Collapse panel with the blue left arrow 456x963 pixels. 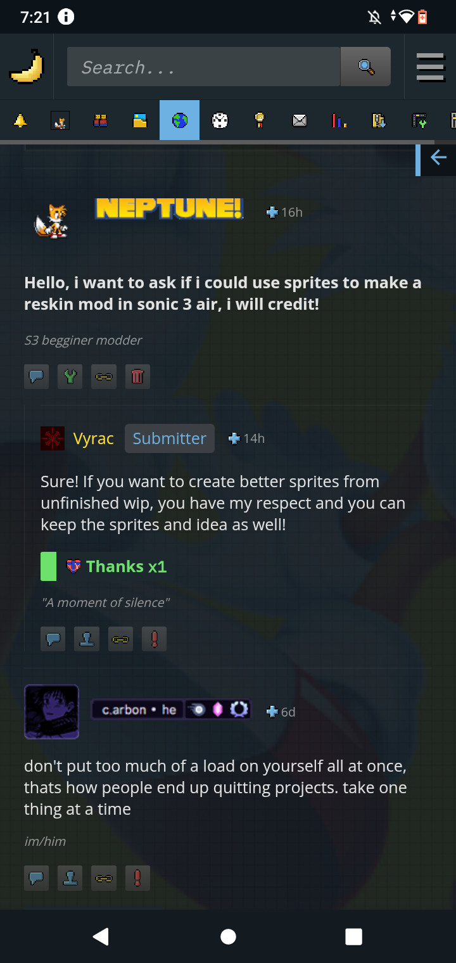[x=438, y=158]
